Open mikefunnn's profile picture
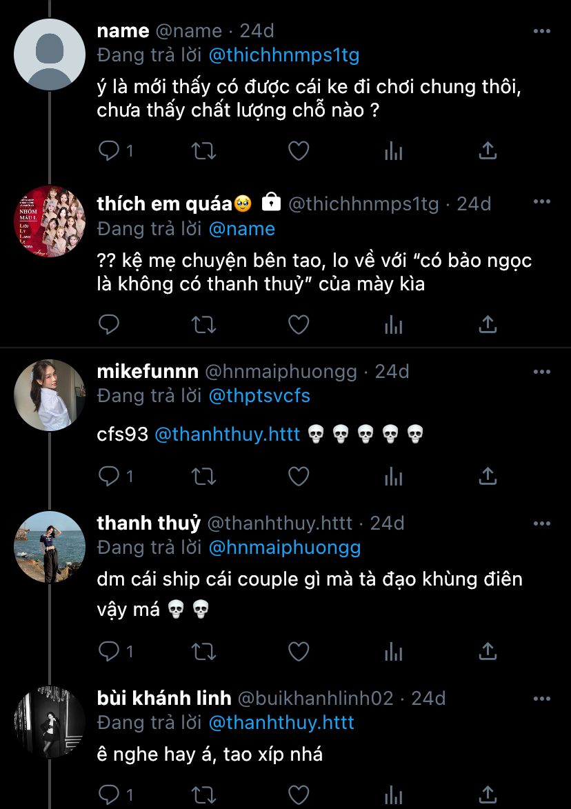This screenshot has width=571, height=809. (x=50, y=395)
